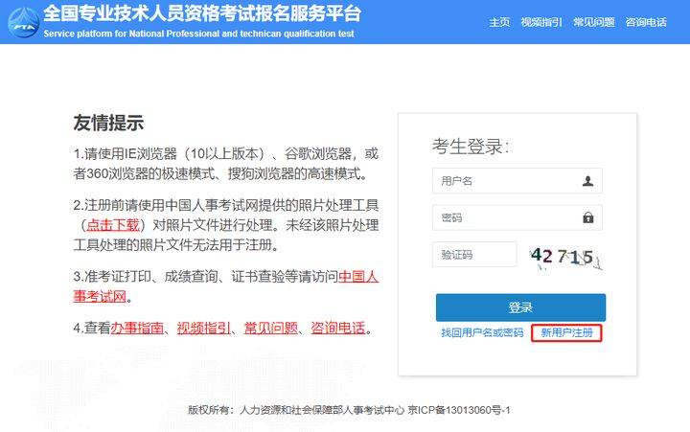
Task: Open 常见问题 in the top navigation
Action: tap(593, 22)
